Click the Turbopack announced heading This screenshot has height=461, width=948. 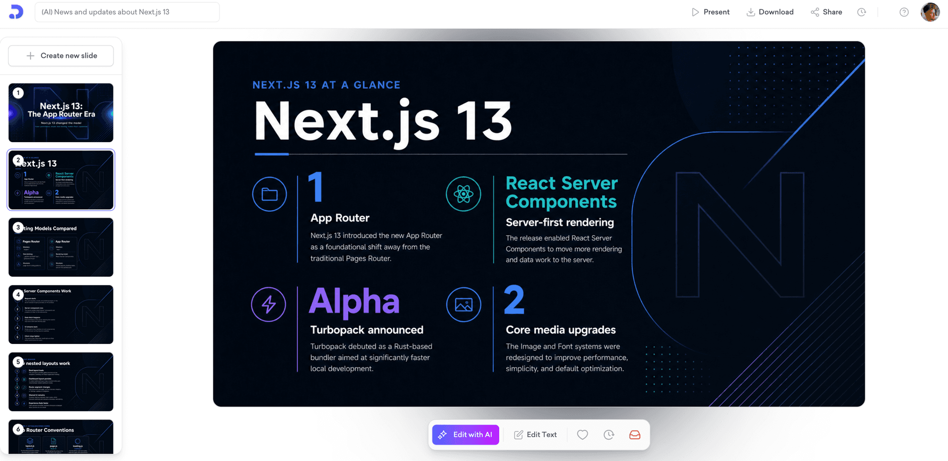[x=367, y=330]
